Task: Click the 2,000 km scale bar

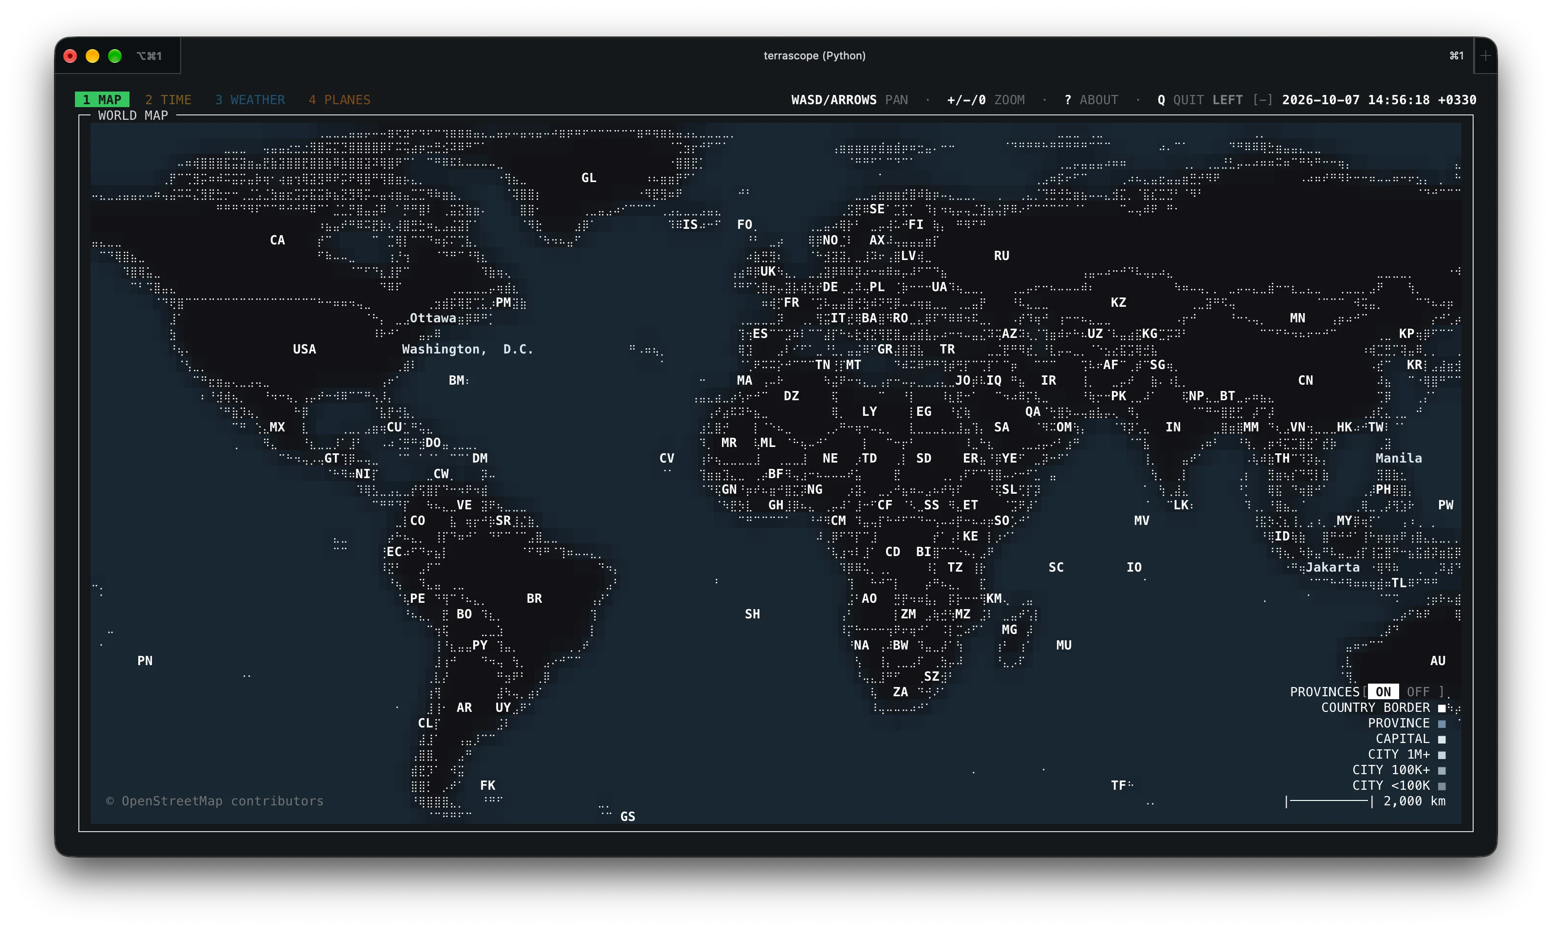Action: click(1366, 801)
